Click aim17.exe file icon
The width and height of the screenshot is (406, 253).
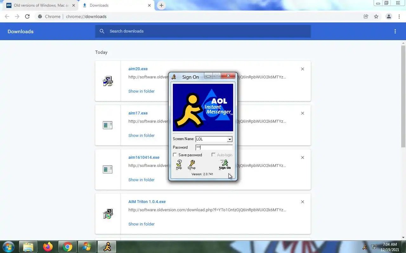pyautogui.click(x=108, y=125)
